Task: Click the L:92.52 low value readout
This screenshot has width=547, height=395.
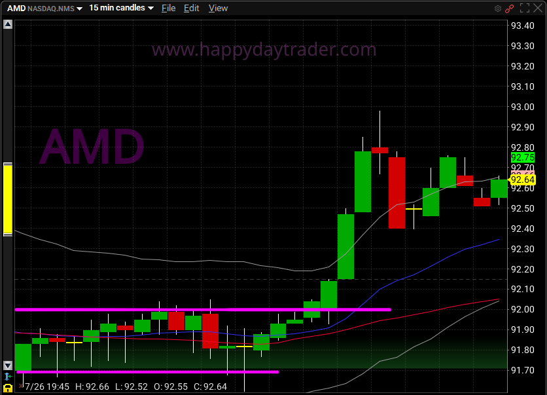Action: point(132,386)
